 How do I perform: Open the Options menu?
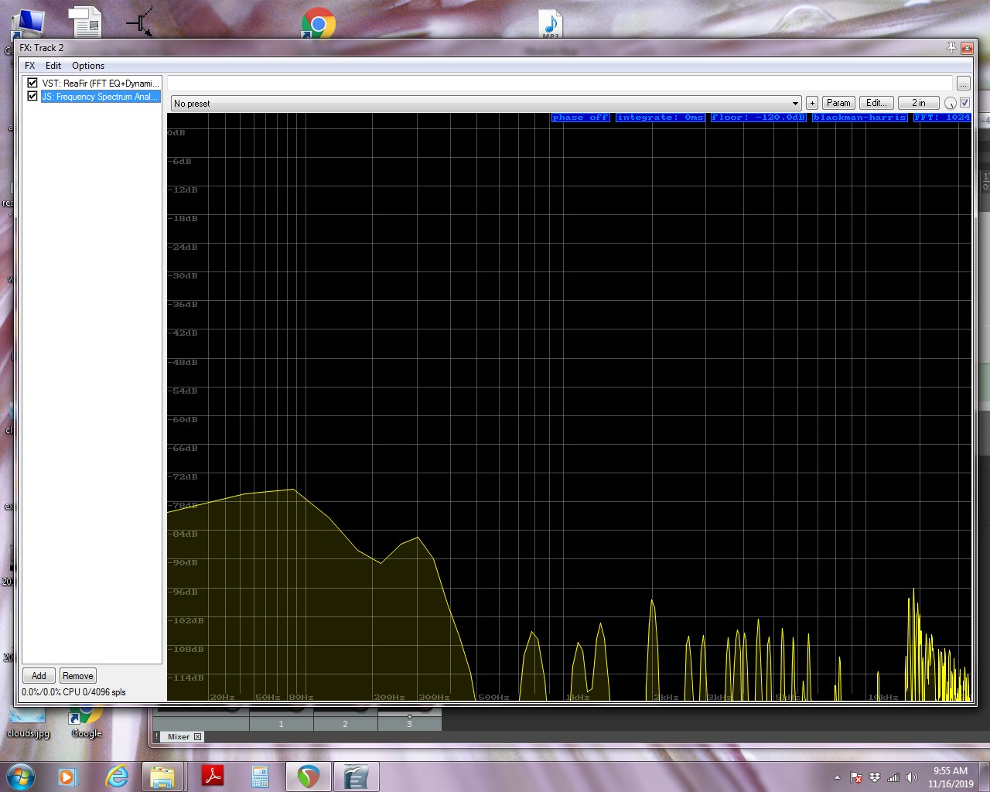88,66
